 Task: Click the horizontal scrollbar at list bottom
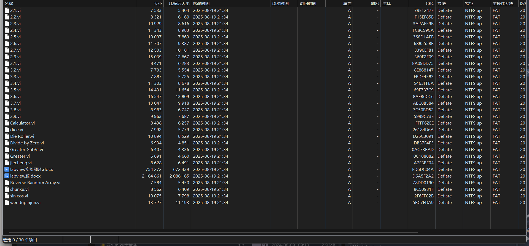tap(213, 232)
